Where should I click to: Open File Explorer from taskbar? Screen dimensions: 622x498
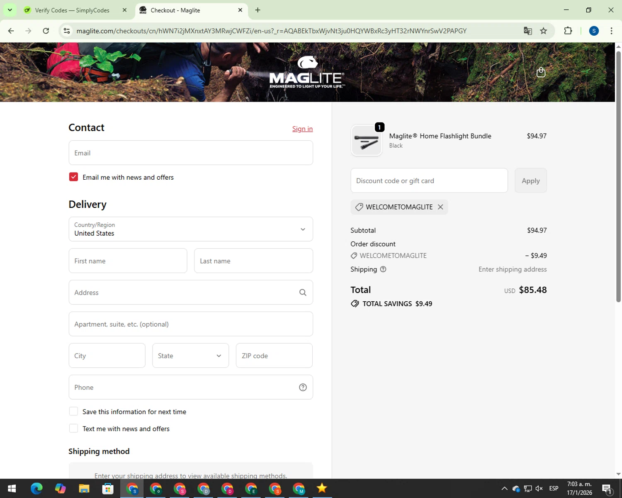[x=84, y=488]
